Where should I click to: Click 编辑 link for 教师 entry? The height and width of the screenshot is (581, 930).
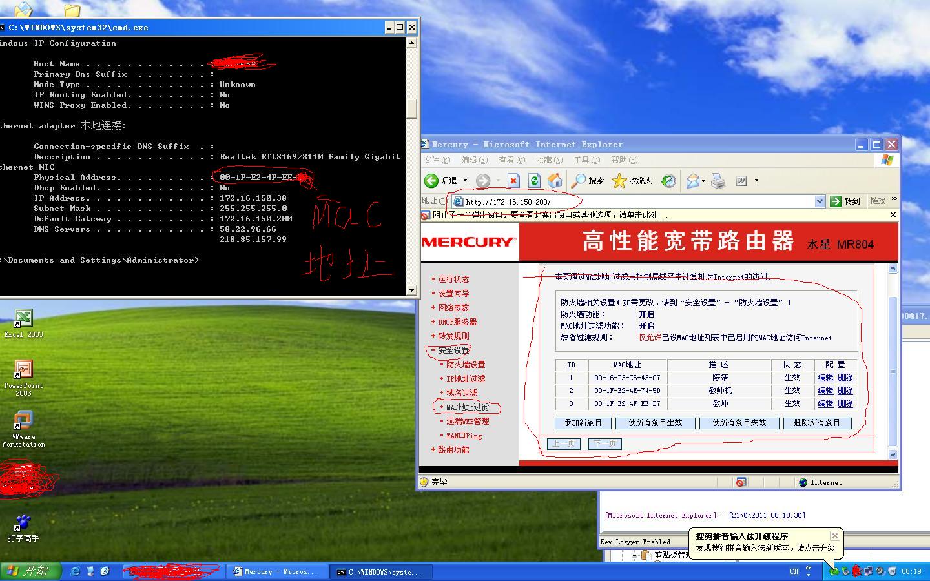pos(825,403)
